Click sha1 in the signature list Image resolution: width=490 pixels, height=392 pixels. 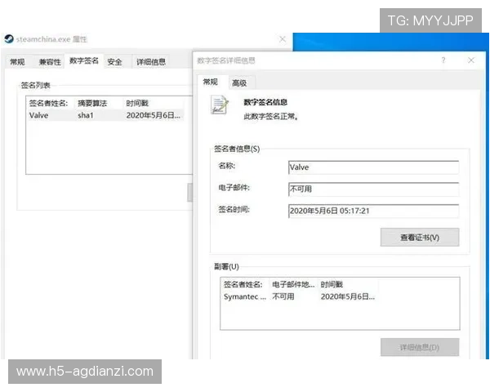pyautogui.click(x=86, y=115)
